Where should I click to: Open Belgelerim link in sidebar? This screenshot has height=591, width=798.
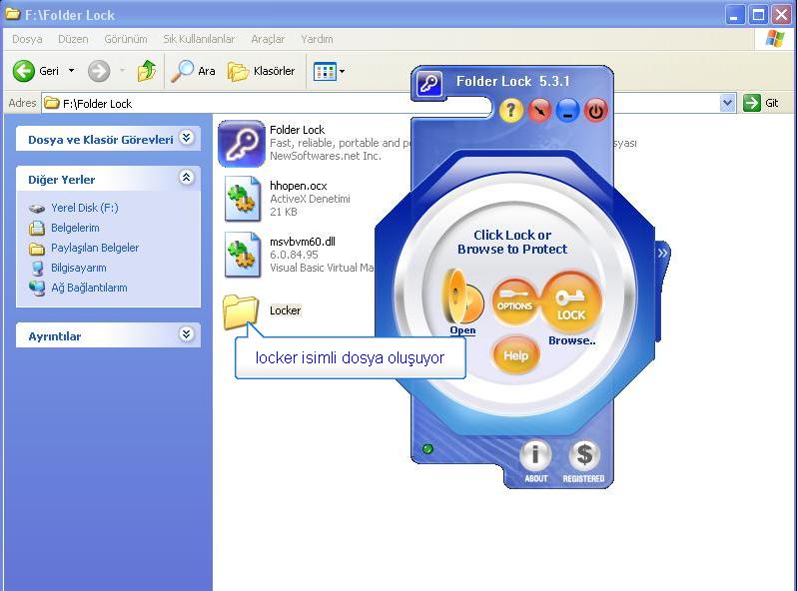(x=75, y=228)
